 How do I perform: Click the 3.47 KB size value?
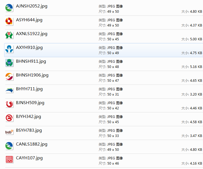[196, 136]
